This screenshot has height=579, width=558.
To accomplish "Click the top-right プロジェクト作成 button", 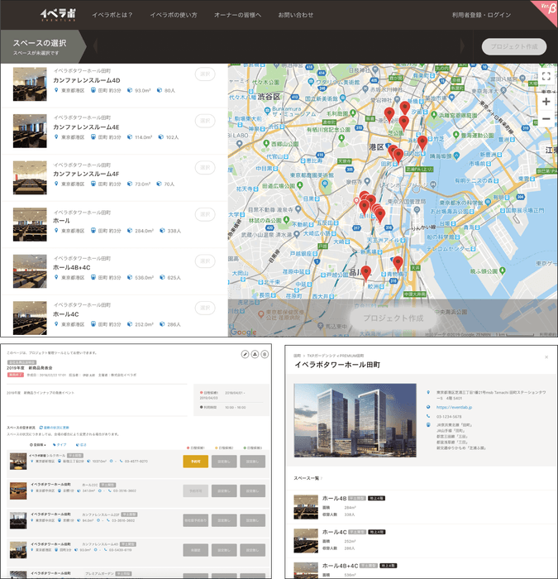I will coord(513,46).
